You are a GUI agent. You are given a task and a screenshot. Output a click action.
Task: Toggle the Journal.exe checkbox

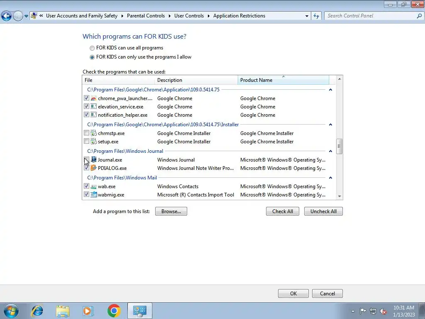[x=86, y=159]
